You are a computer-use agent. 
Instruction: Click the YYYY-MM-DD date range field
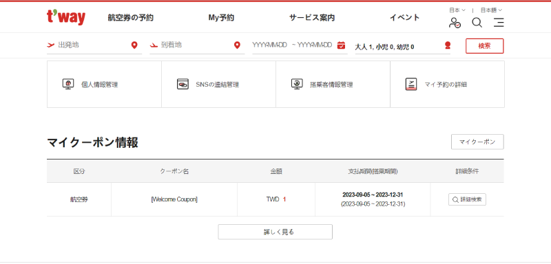click(300, 45)
